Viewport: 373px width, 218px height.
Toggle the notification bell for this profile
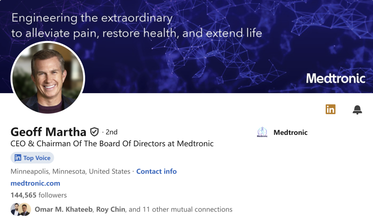357,110
